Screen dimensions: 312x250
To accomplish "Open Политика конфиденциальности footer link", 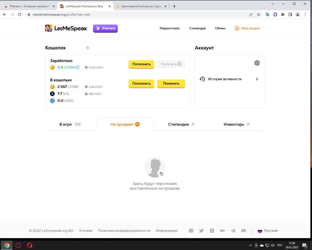I will [124, 230].
